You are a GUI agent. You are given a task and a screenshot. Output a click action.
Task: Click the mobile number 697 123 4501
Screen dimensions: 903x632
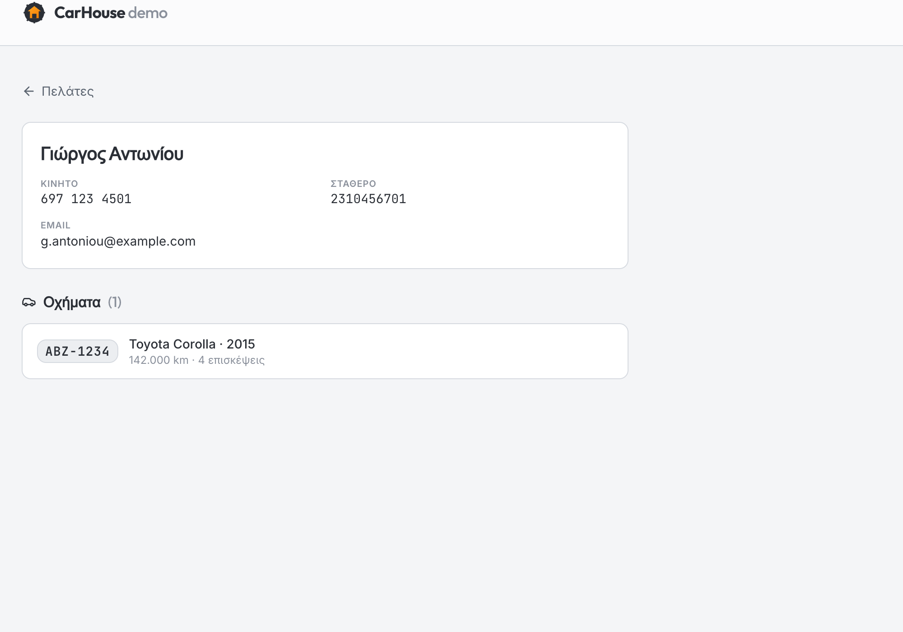[x=86, y=199]
